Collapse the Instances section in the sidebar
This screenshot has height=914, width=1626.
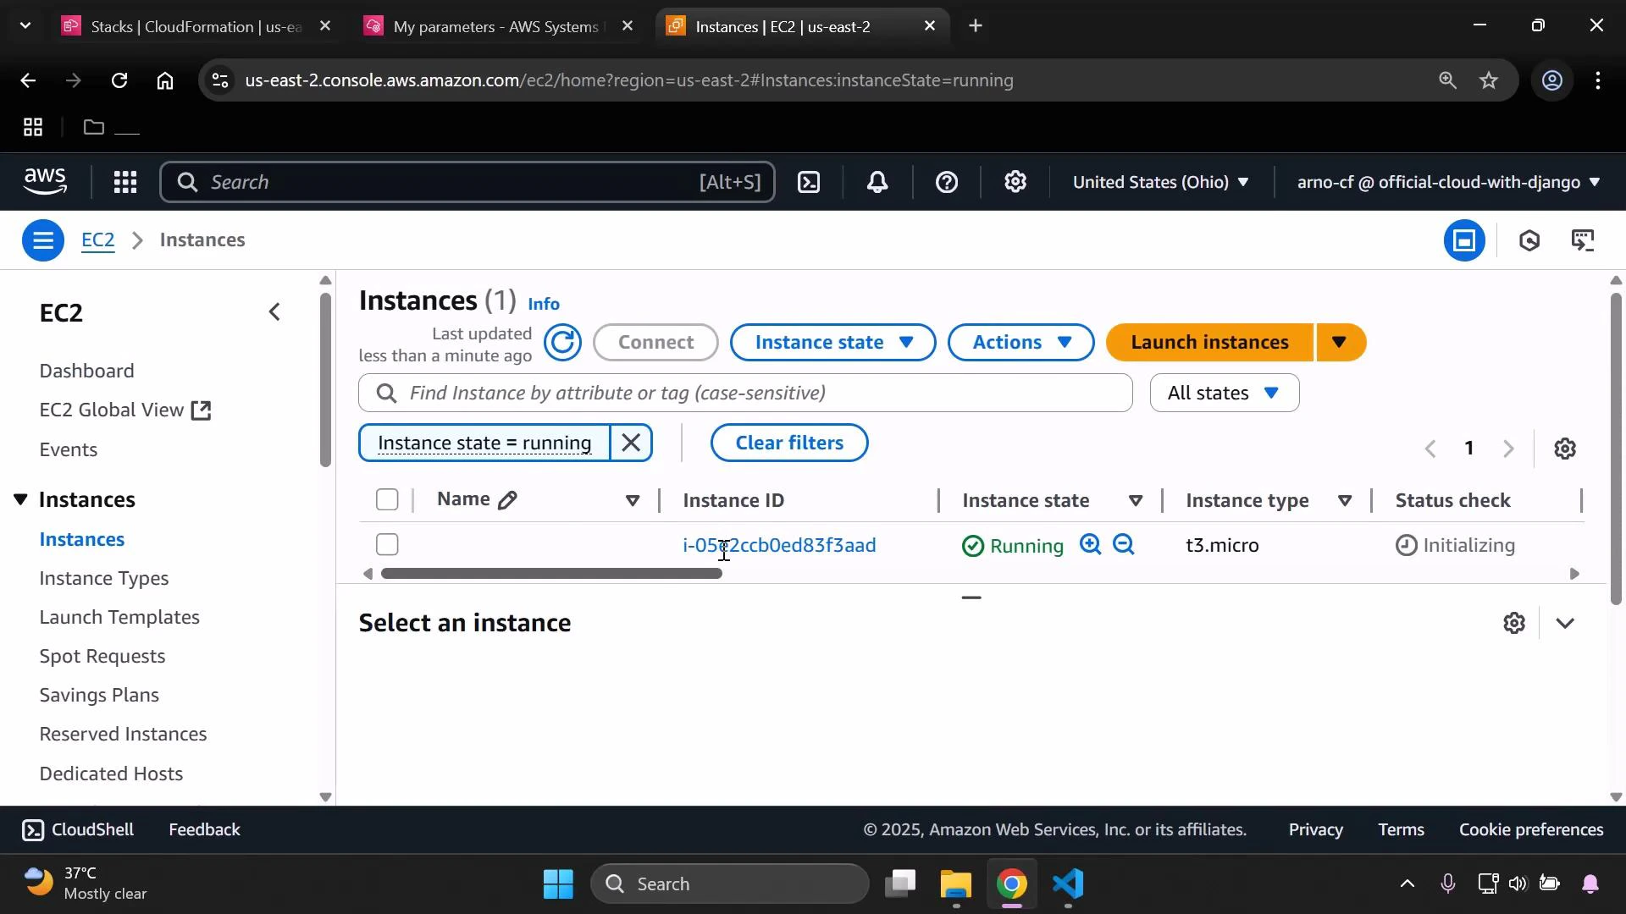(20, 499)
